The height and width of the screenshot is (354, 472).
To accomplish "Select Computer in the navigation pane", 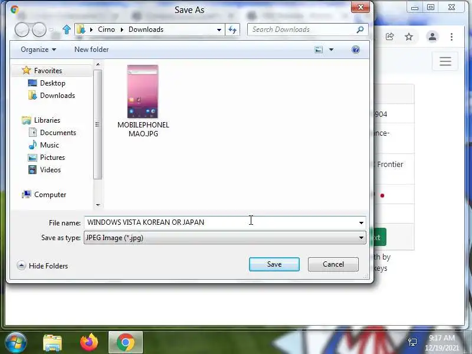I will tap(50, 195).
